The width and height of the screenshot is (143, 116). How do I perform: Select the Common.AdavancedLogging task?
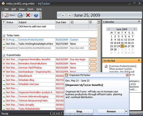[x=33, y=97]
